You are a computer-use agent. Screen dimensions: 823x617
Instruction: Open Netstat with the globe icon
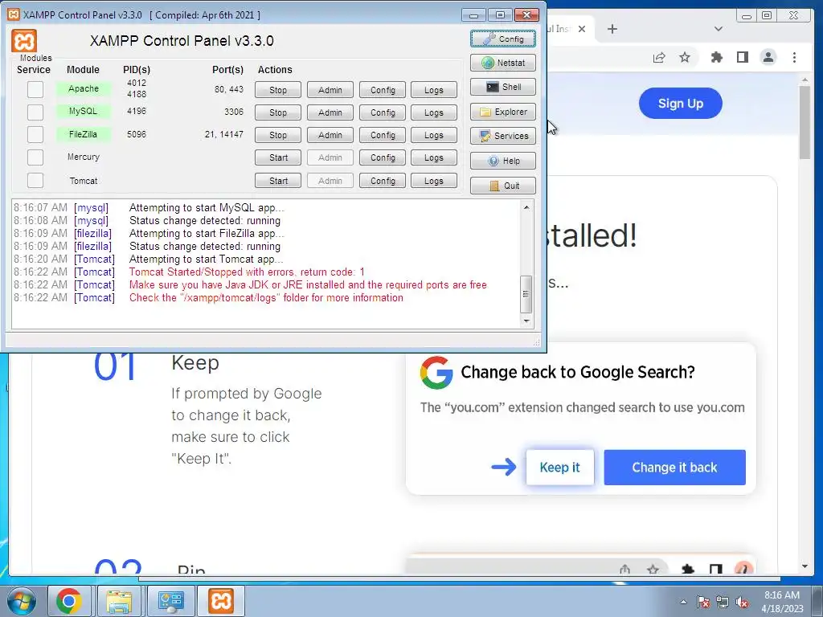pos(503,63)
